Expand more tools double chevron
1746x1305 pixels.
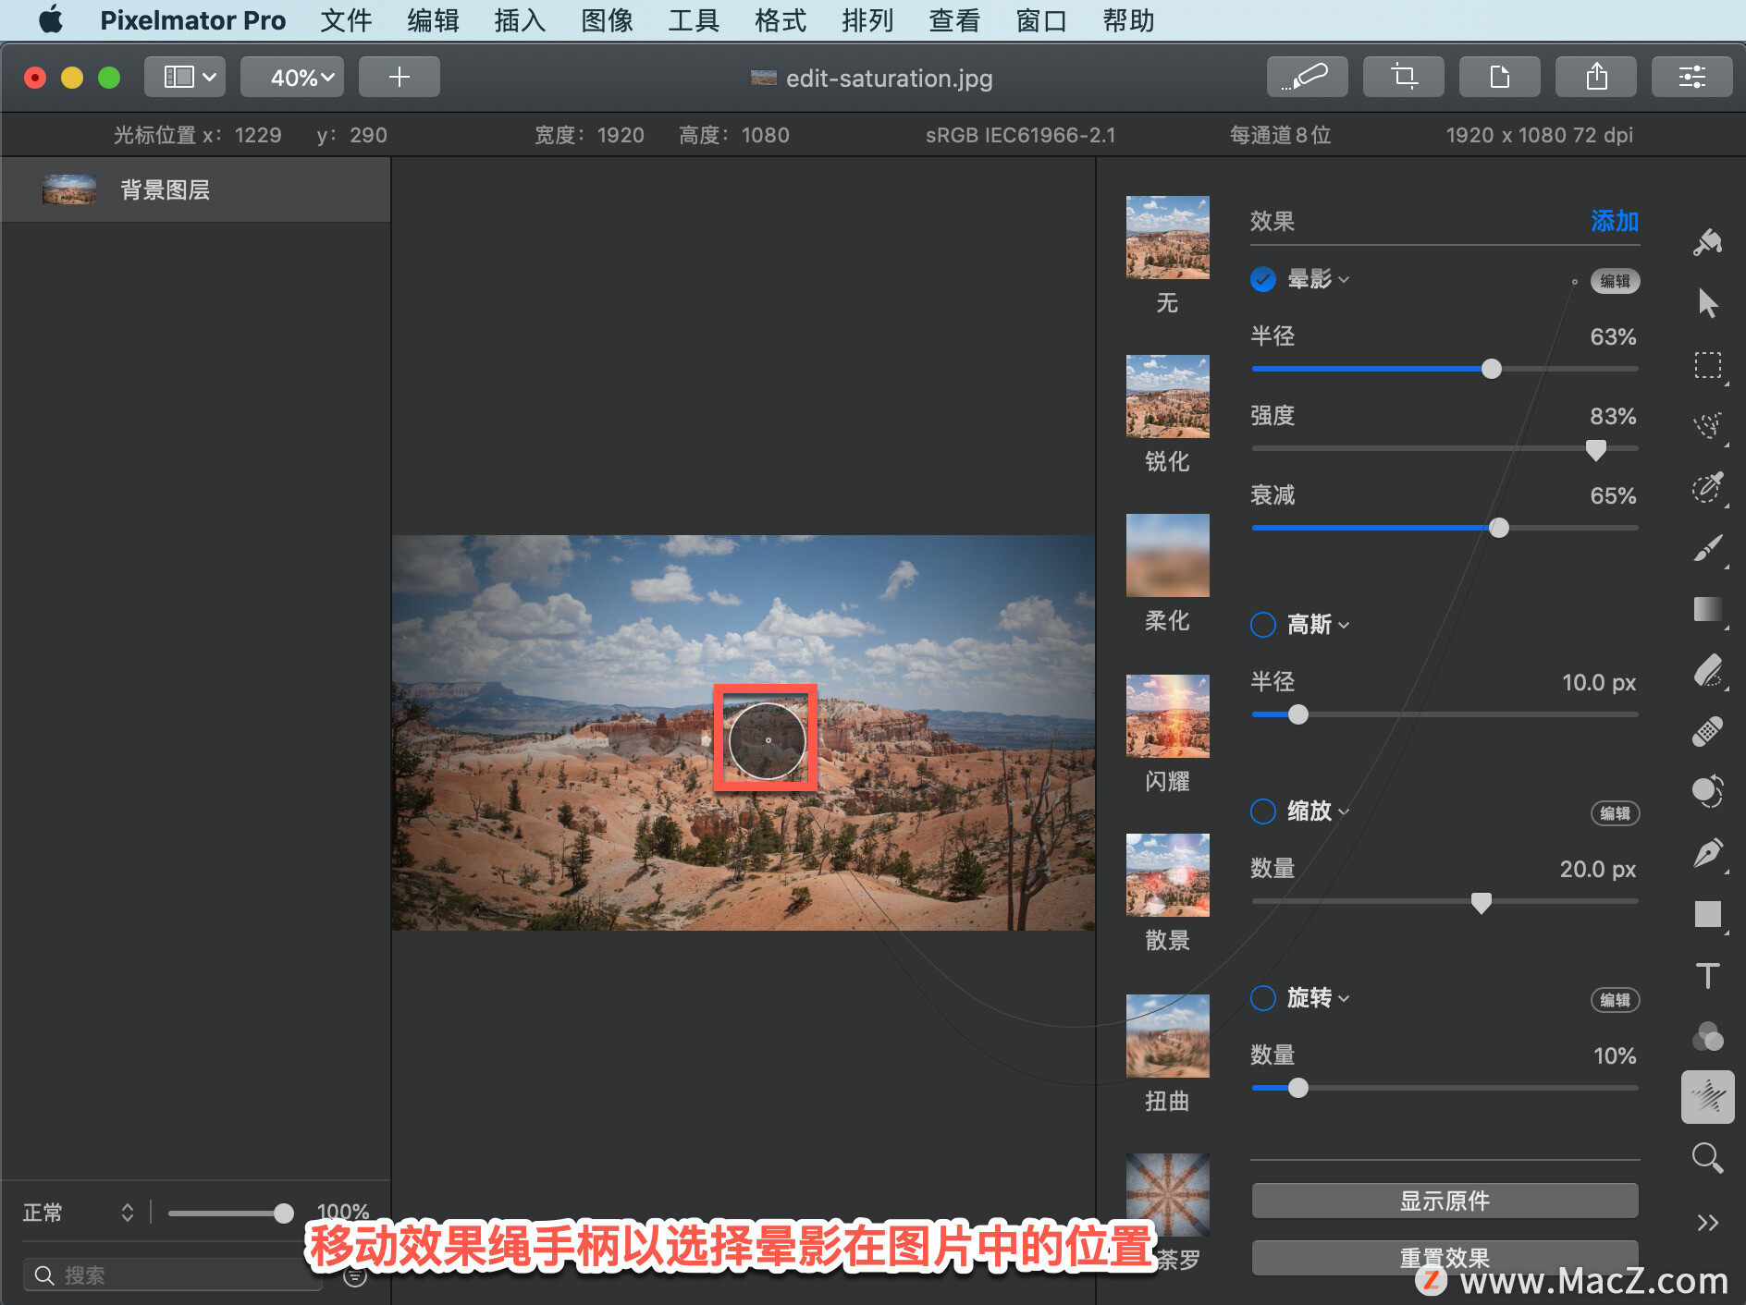[x=1707, y=1223]
